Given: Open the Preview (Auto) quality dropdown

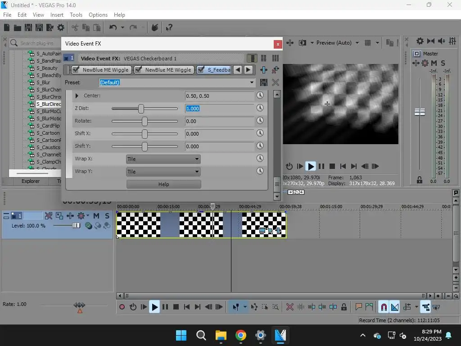Looking at the screenshot, I should pyautogui.click(x=357, y=43).
